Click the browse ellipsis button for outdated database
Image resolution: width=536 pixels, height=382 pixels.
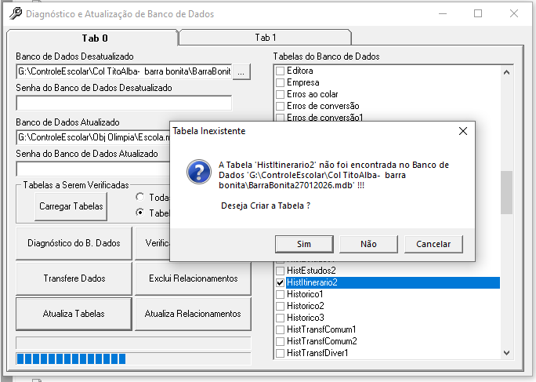(x=241, y=72)
